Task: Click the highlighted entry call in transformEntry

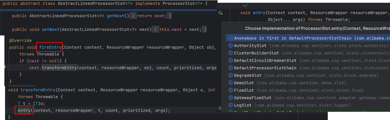Action: (24, 110)
